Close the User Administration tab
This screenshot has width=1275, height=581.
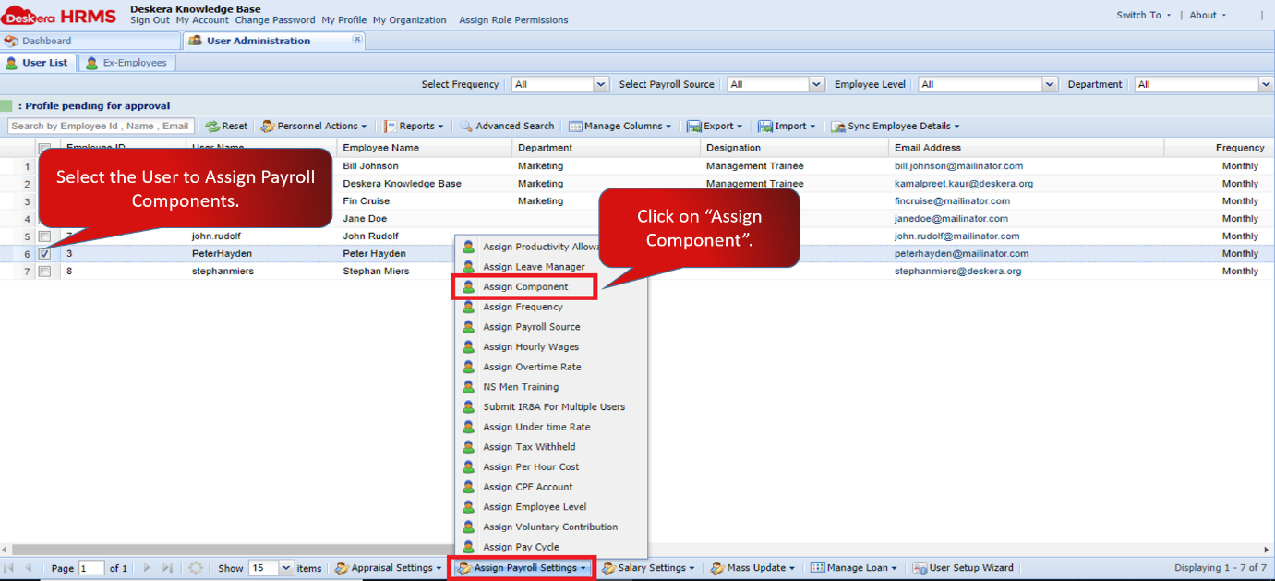pyautogui.click(x=357, y=40)
